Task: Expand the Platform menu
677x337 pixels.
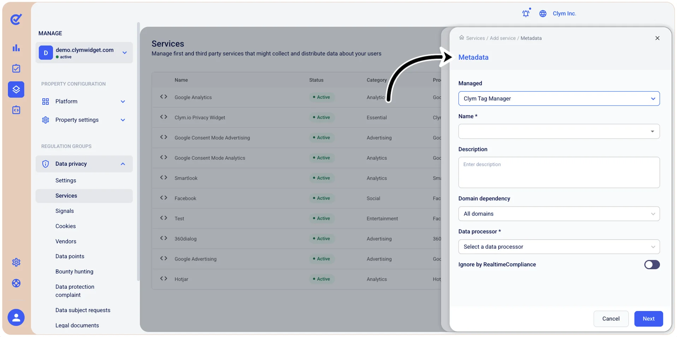Action: (x=84, y=101)
